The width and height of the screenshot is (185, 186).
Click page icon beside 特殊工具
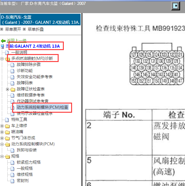(7, 120)
